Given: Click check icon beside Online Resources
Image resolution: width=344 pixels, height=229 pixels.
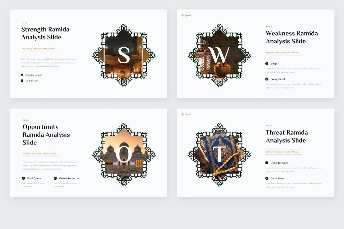Looking at the screenshot, I should tap(55, 178).
